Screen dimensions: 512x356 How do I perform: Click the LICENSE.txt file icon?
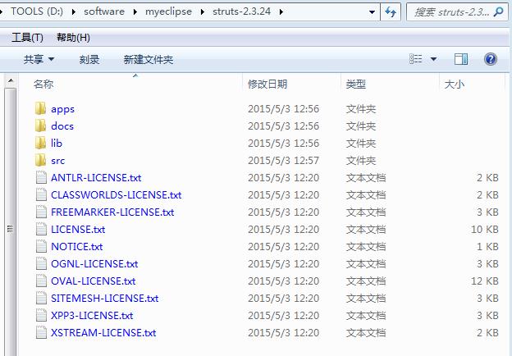point(41,230)
